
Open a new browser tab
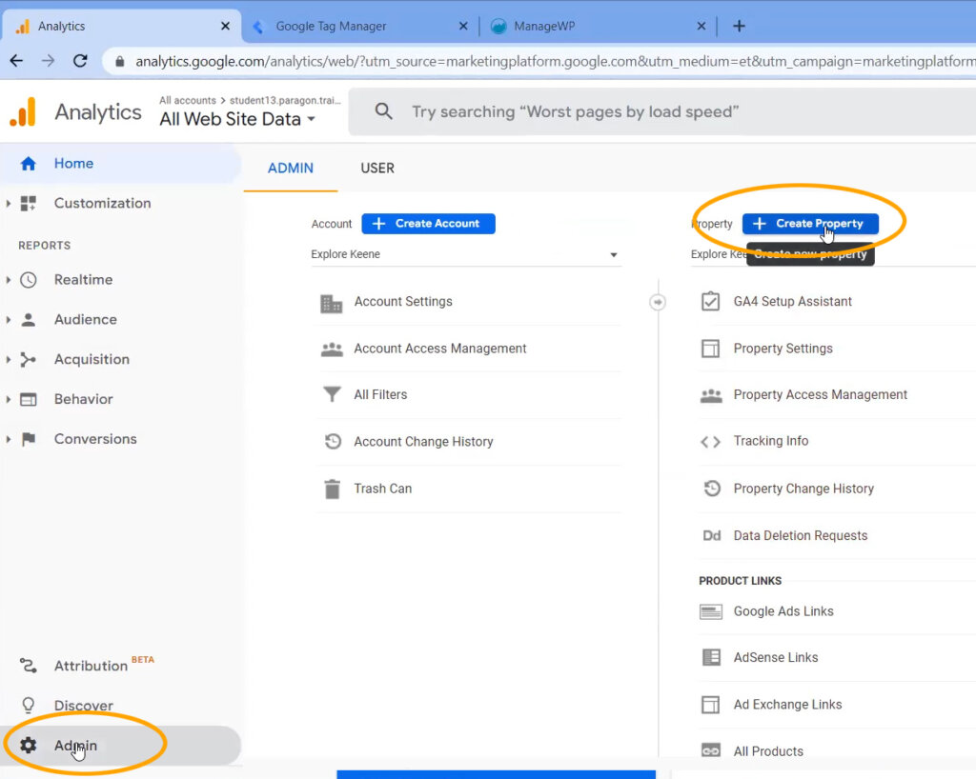pyautogui.click(x=739, y=26)
